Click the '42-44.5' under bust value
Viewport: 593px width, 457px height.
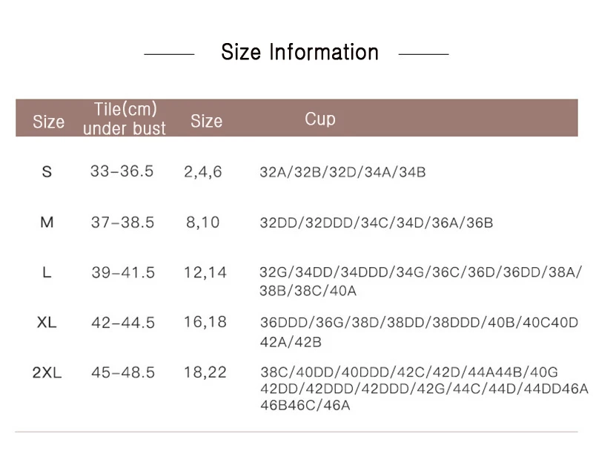tap(123, 323)
